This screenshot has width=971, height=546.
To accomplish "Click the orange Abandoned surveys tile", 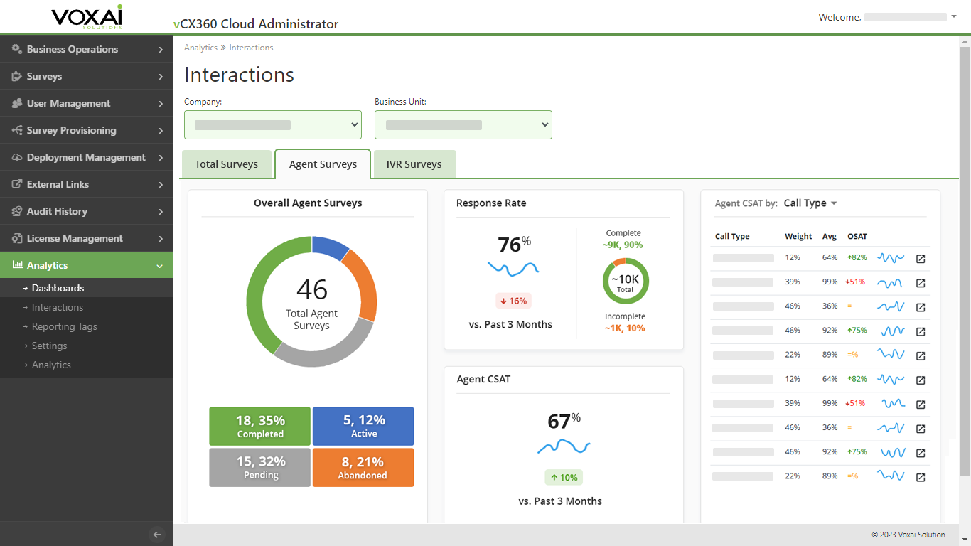I will pyautogui.click(x=363, y=467).
